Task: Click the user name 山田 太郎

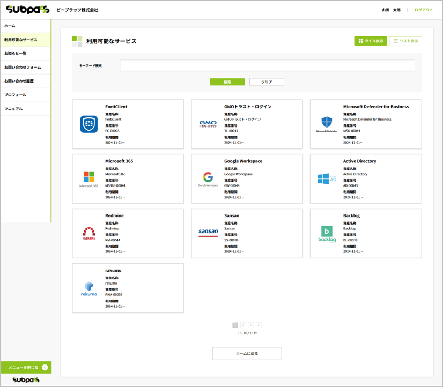Action: point(391,10)
